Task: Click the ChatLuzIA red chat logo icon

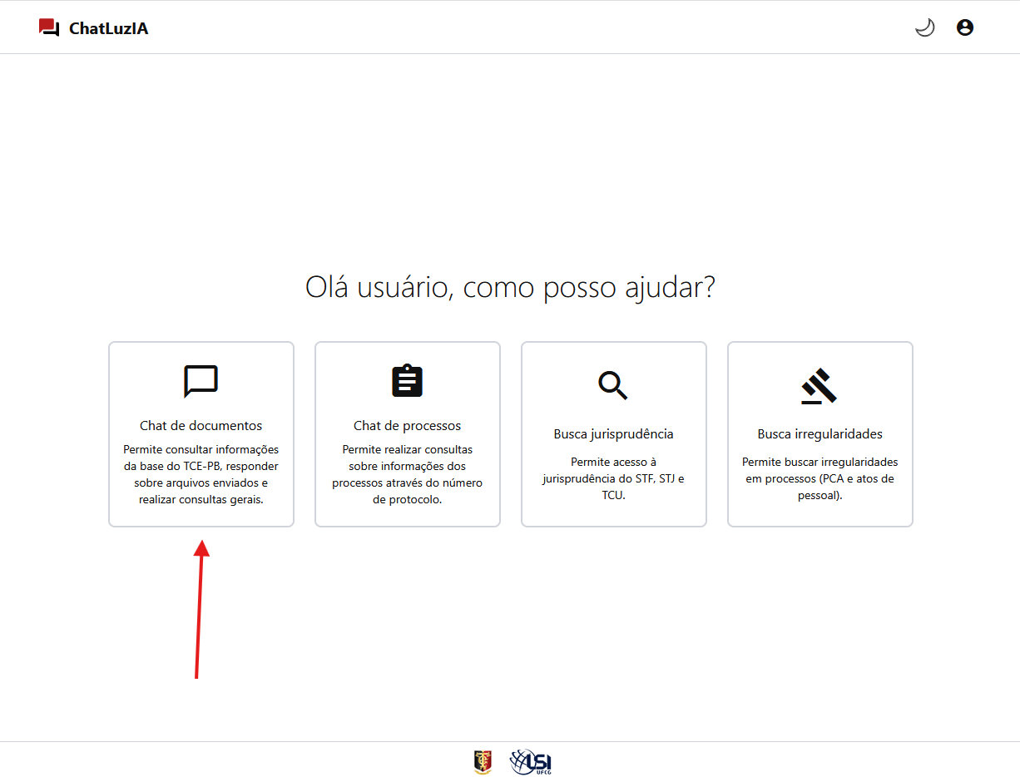Action: pyautogui.click(x=49, y=27)
